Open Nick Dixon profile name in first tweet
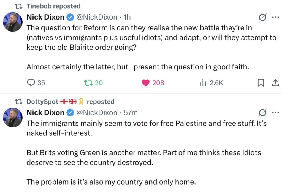This screenshot has height=192, width=282. pyautogui.click(x=45, y=17)
